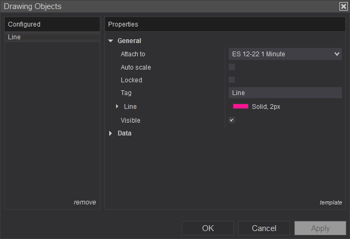
Task: Click the Cancel button
Action: [x=264, y=228]
